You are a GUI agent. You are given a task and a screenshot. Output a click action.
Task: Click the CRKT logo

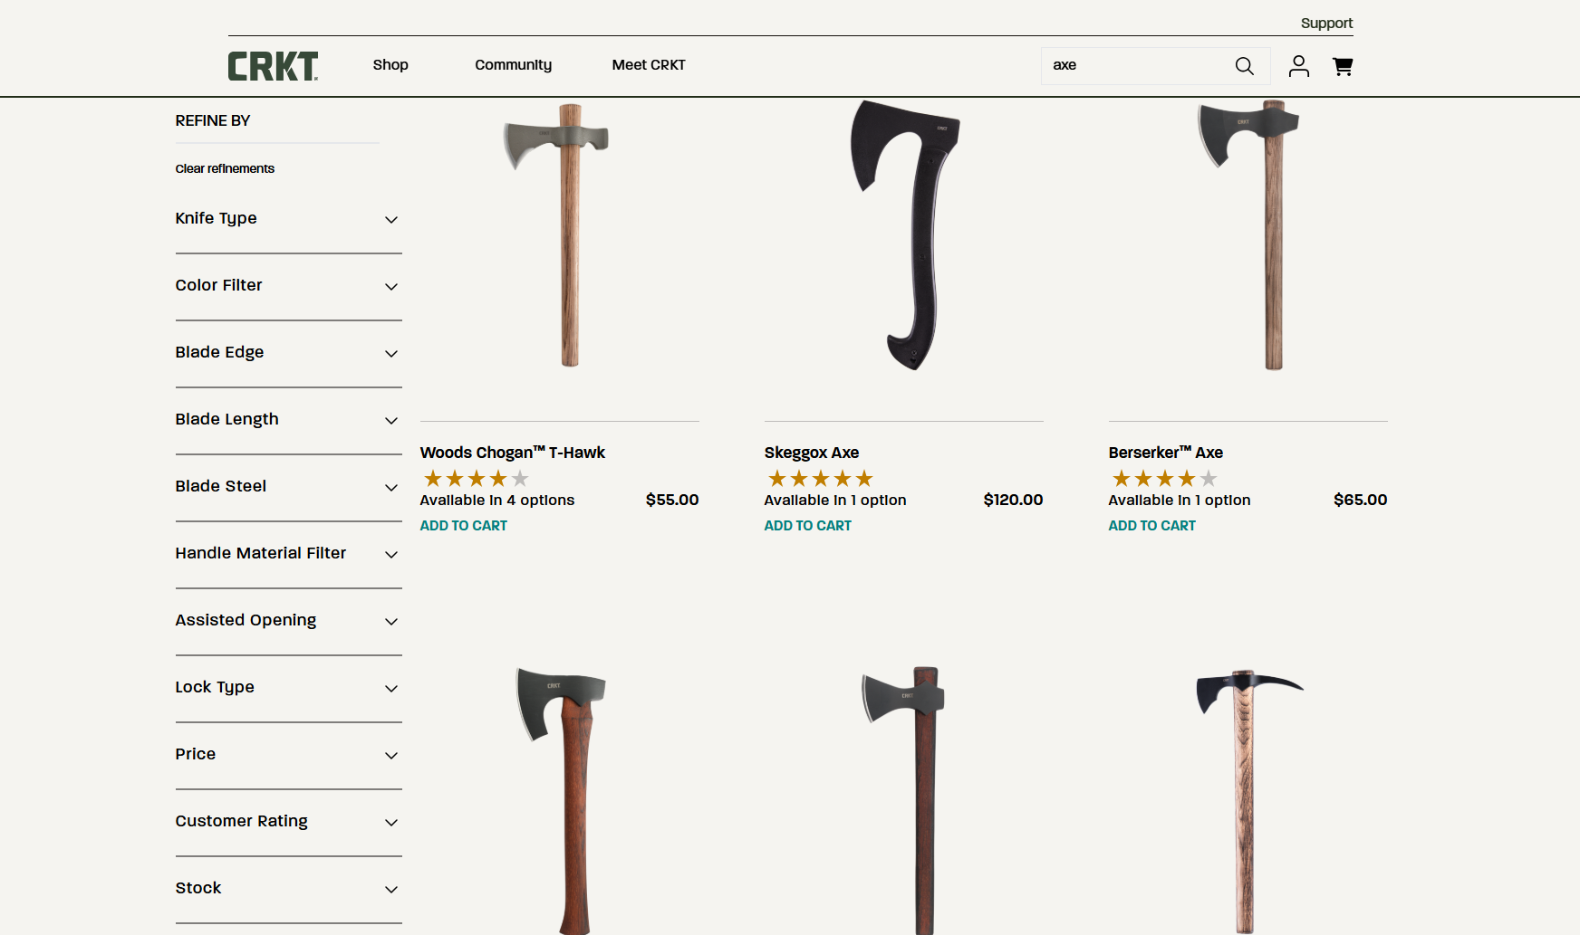273,66
